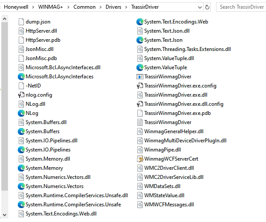The image size is (266, 222).
Task: Click TrassirDriver breadcrumb segment
Action: [145, 7]
